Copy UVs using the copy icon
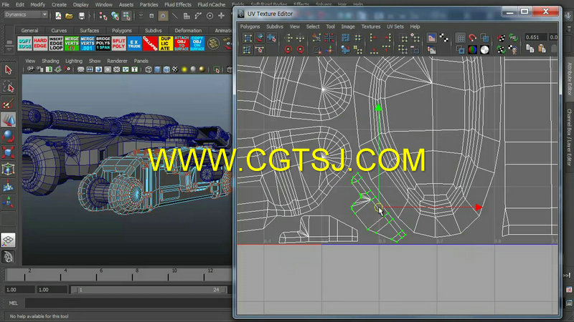Image resolution: width=574 pixels, height=322 pixels. coord(530,49)
